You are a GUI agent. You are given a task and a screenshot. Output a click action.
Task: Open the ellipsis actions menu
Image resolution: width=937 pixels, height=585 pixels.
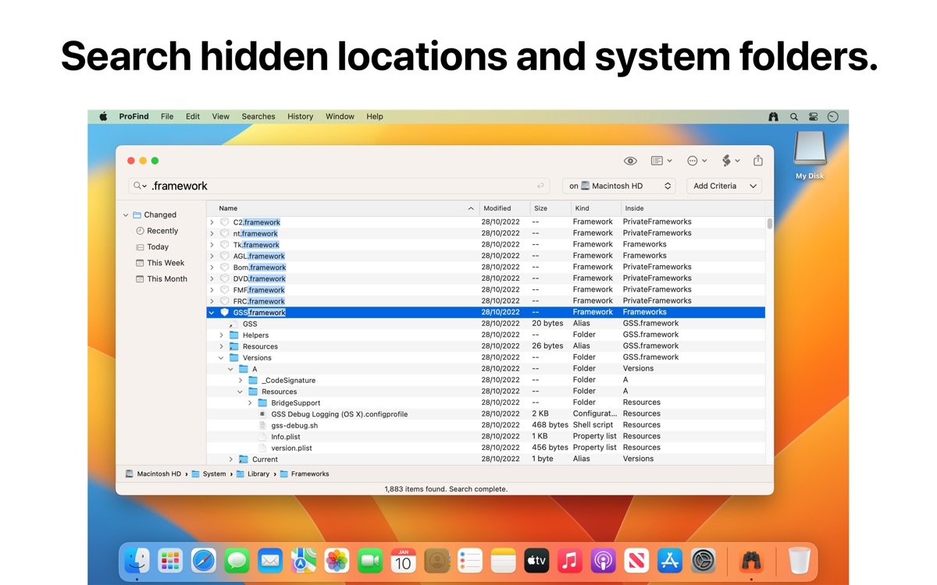(x=697, y=161)
